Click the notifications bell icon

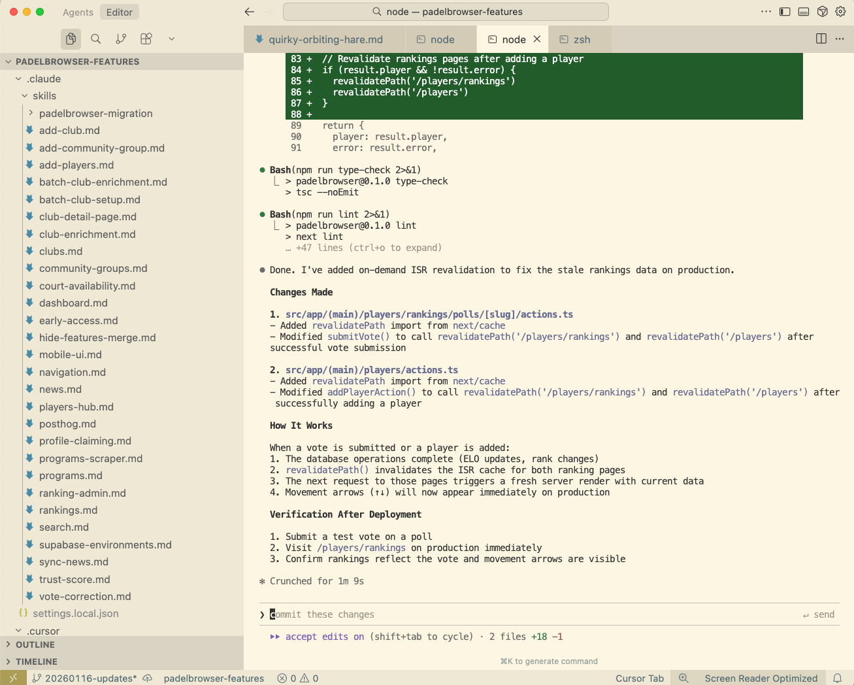pos(837,678)
